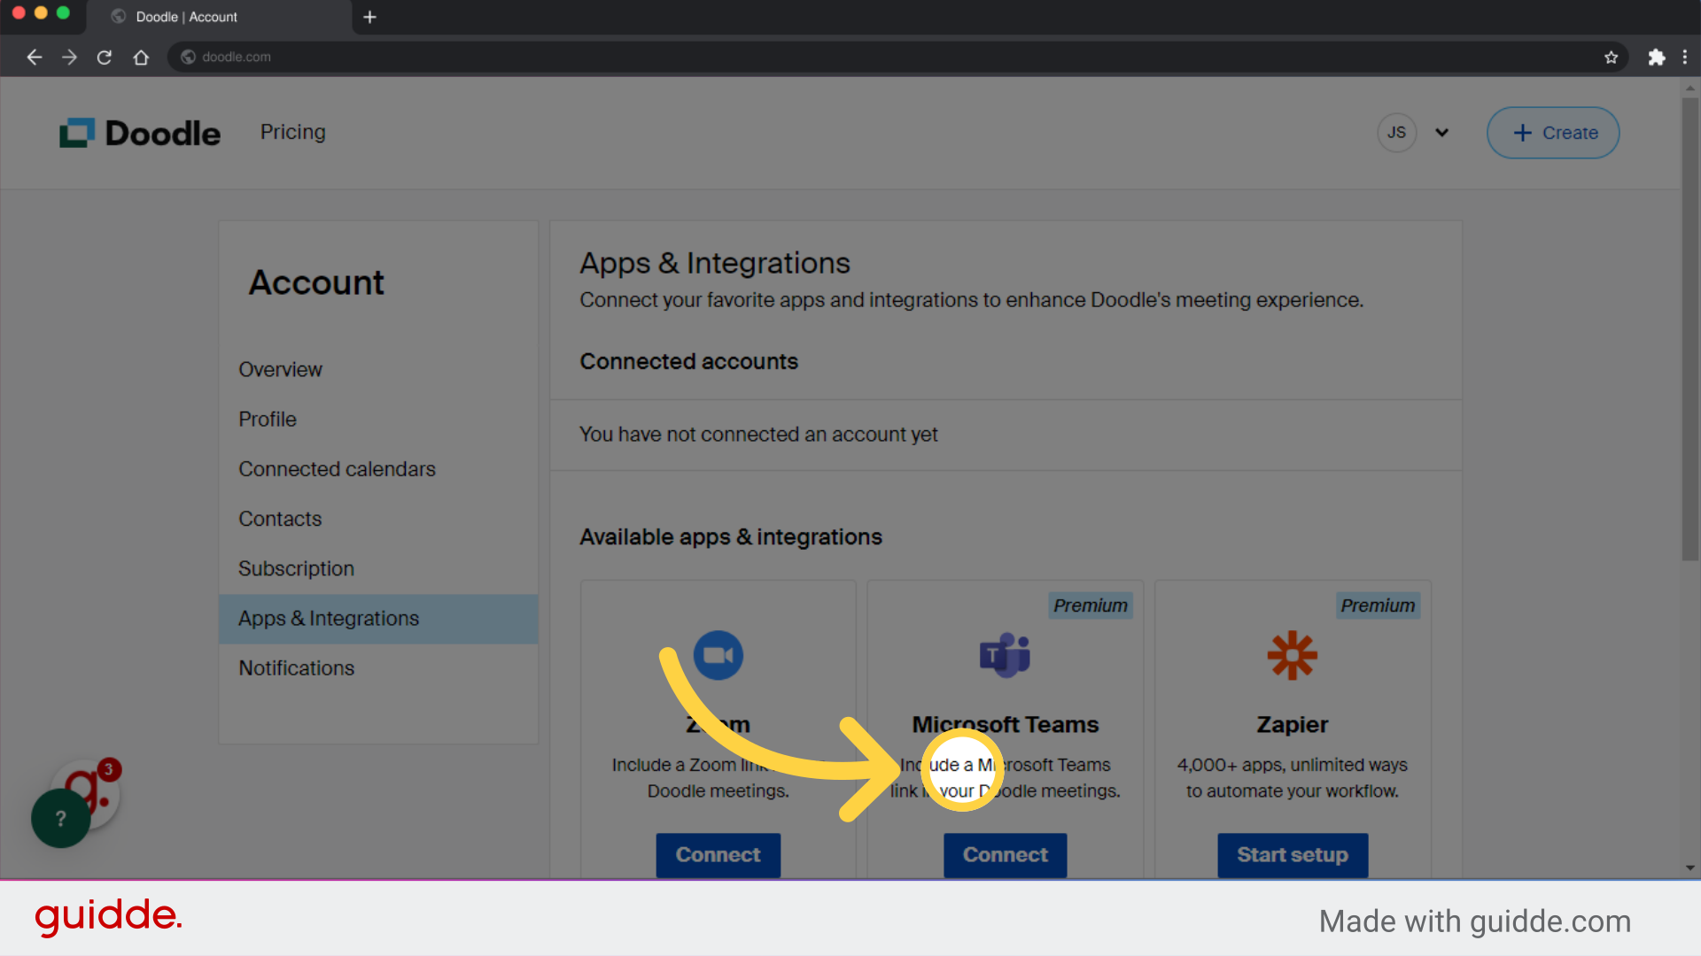Select Connected calendars in the sidebar
Image resolution: width=1701 pixels, height=956 pixels.
tap(337, 469)
